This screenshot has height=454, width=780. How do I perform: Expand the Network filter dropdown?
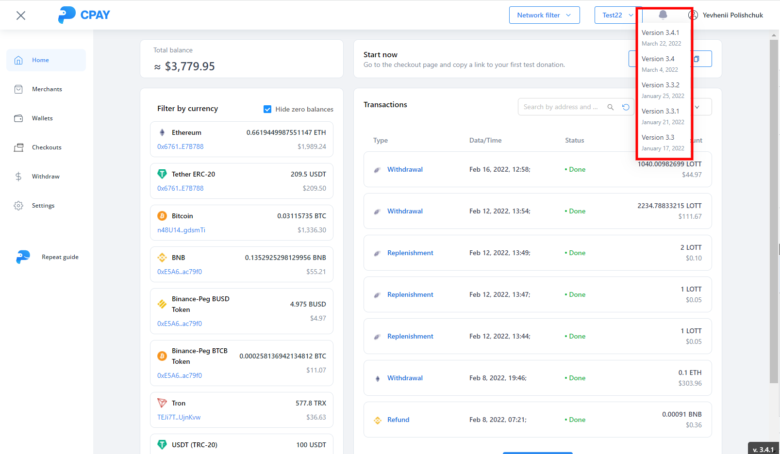544,15
